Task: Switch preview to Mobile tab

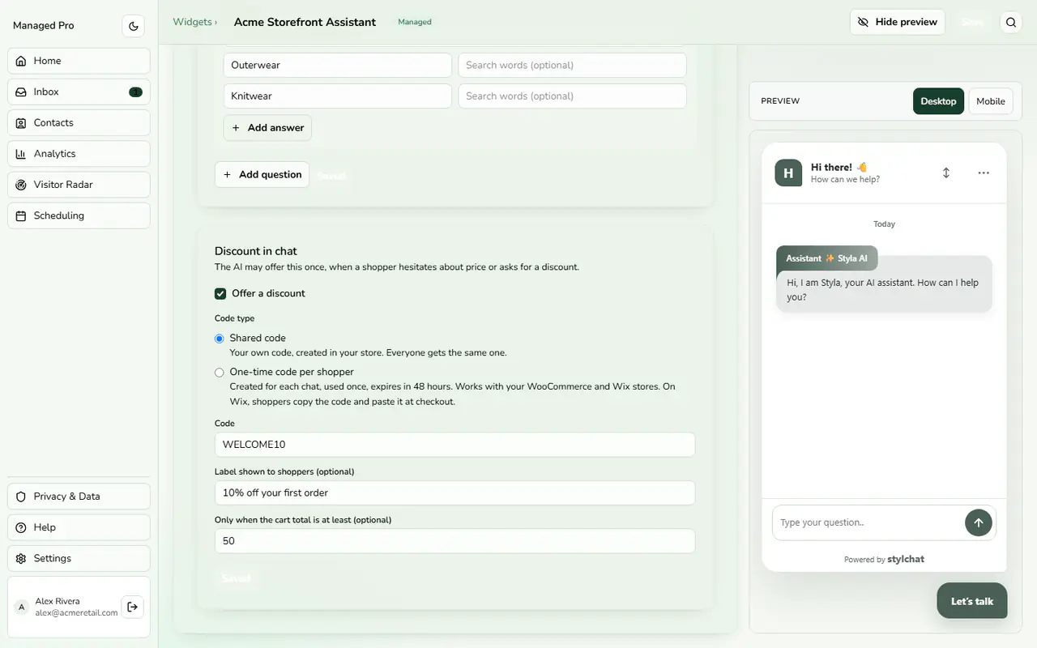Action: click(x=990, y=101)
